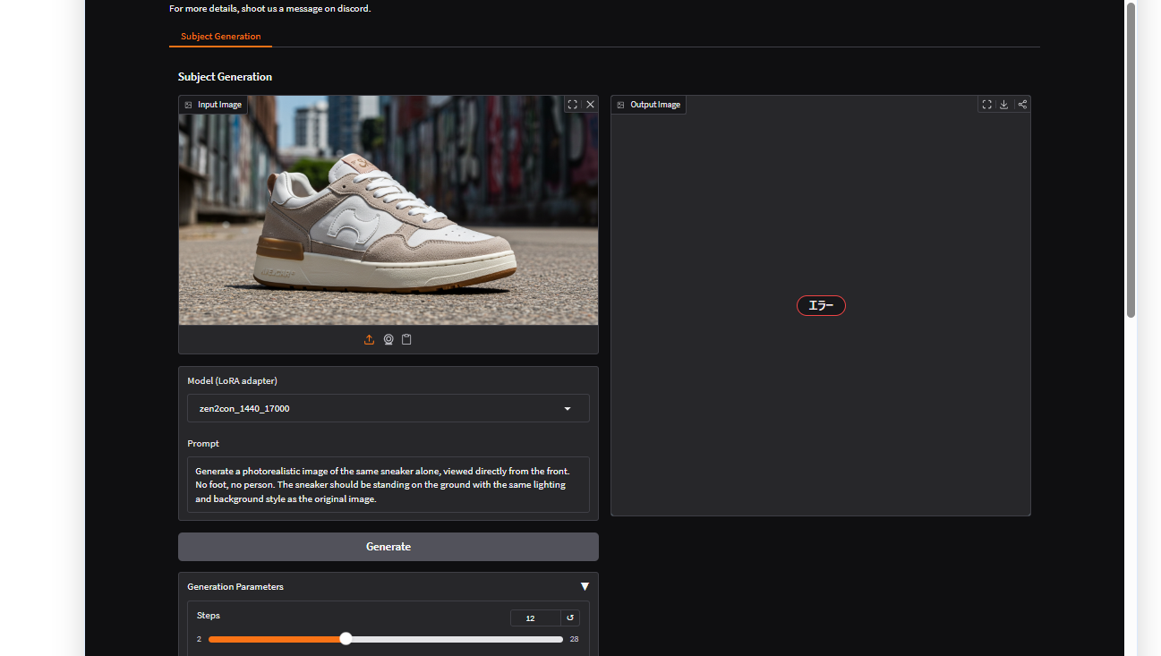Click the share icon on Output Image
The height and width of the screenshot is (656, 1161).
tap(1022, 105)
